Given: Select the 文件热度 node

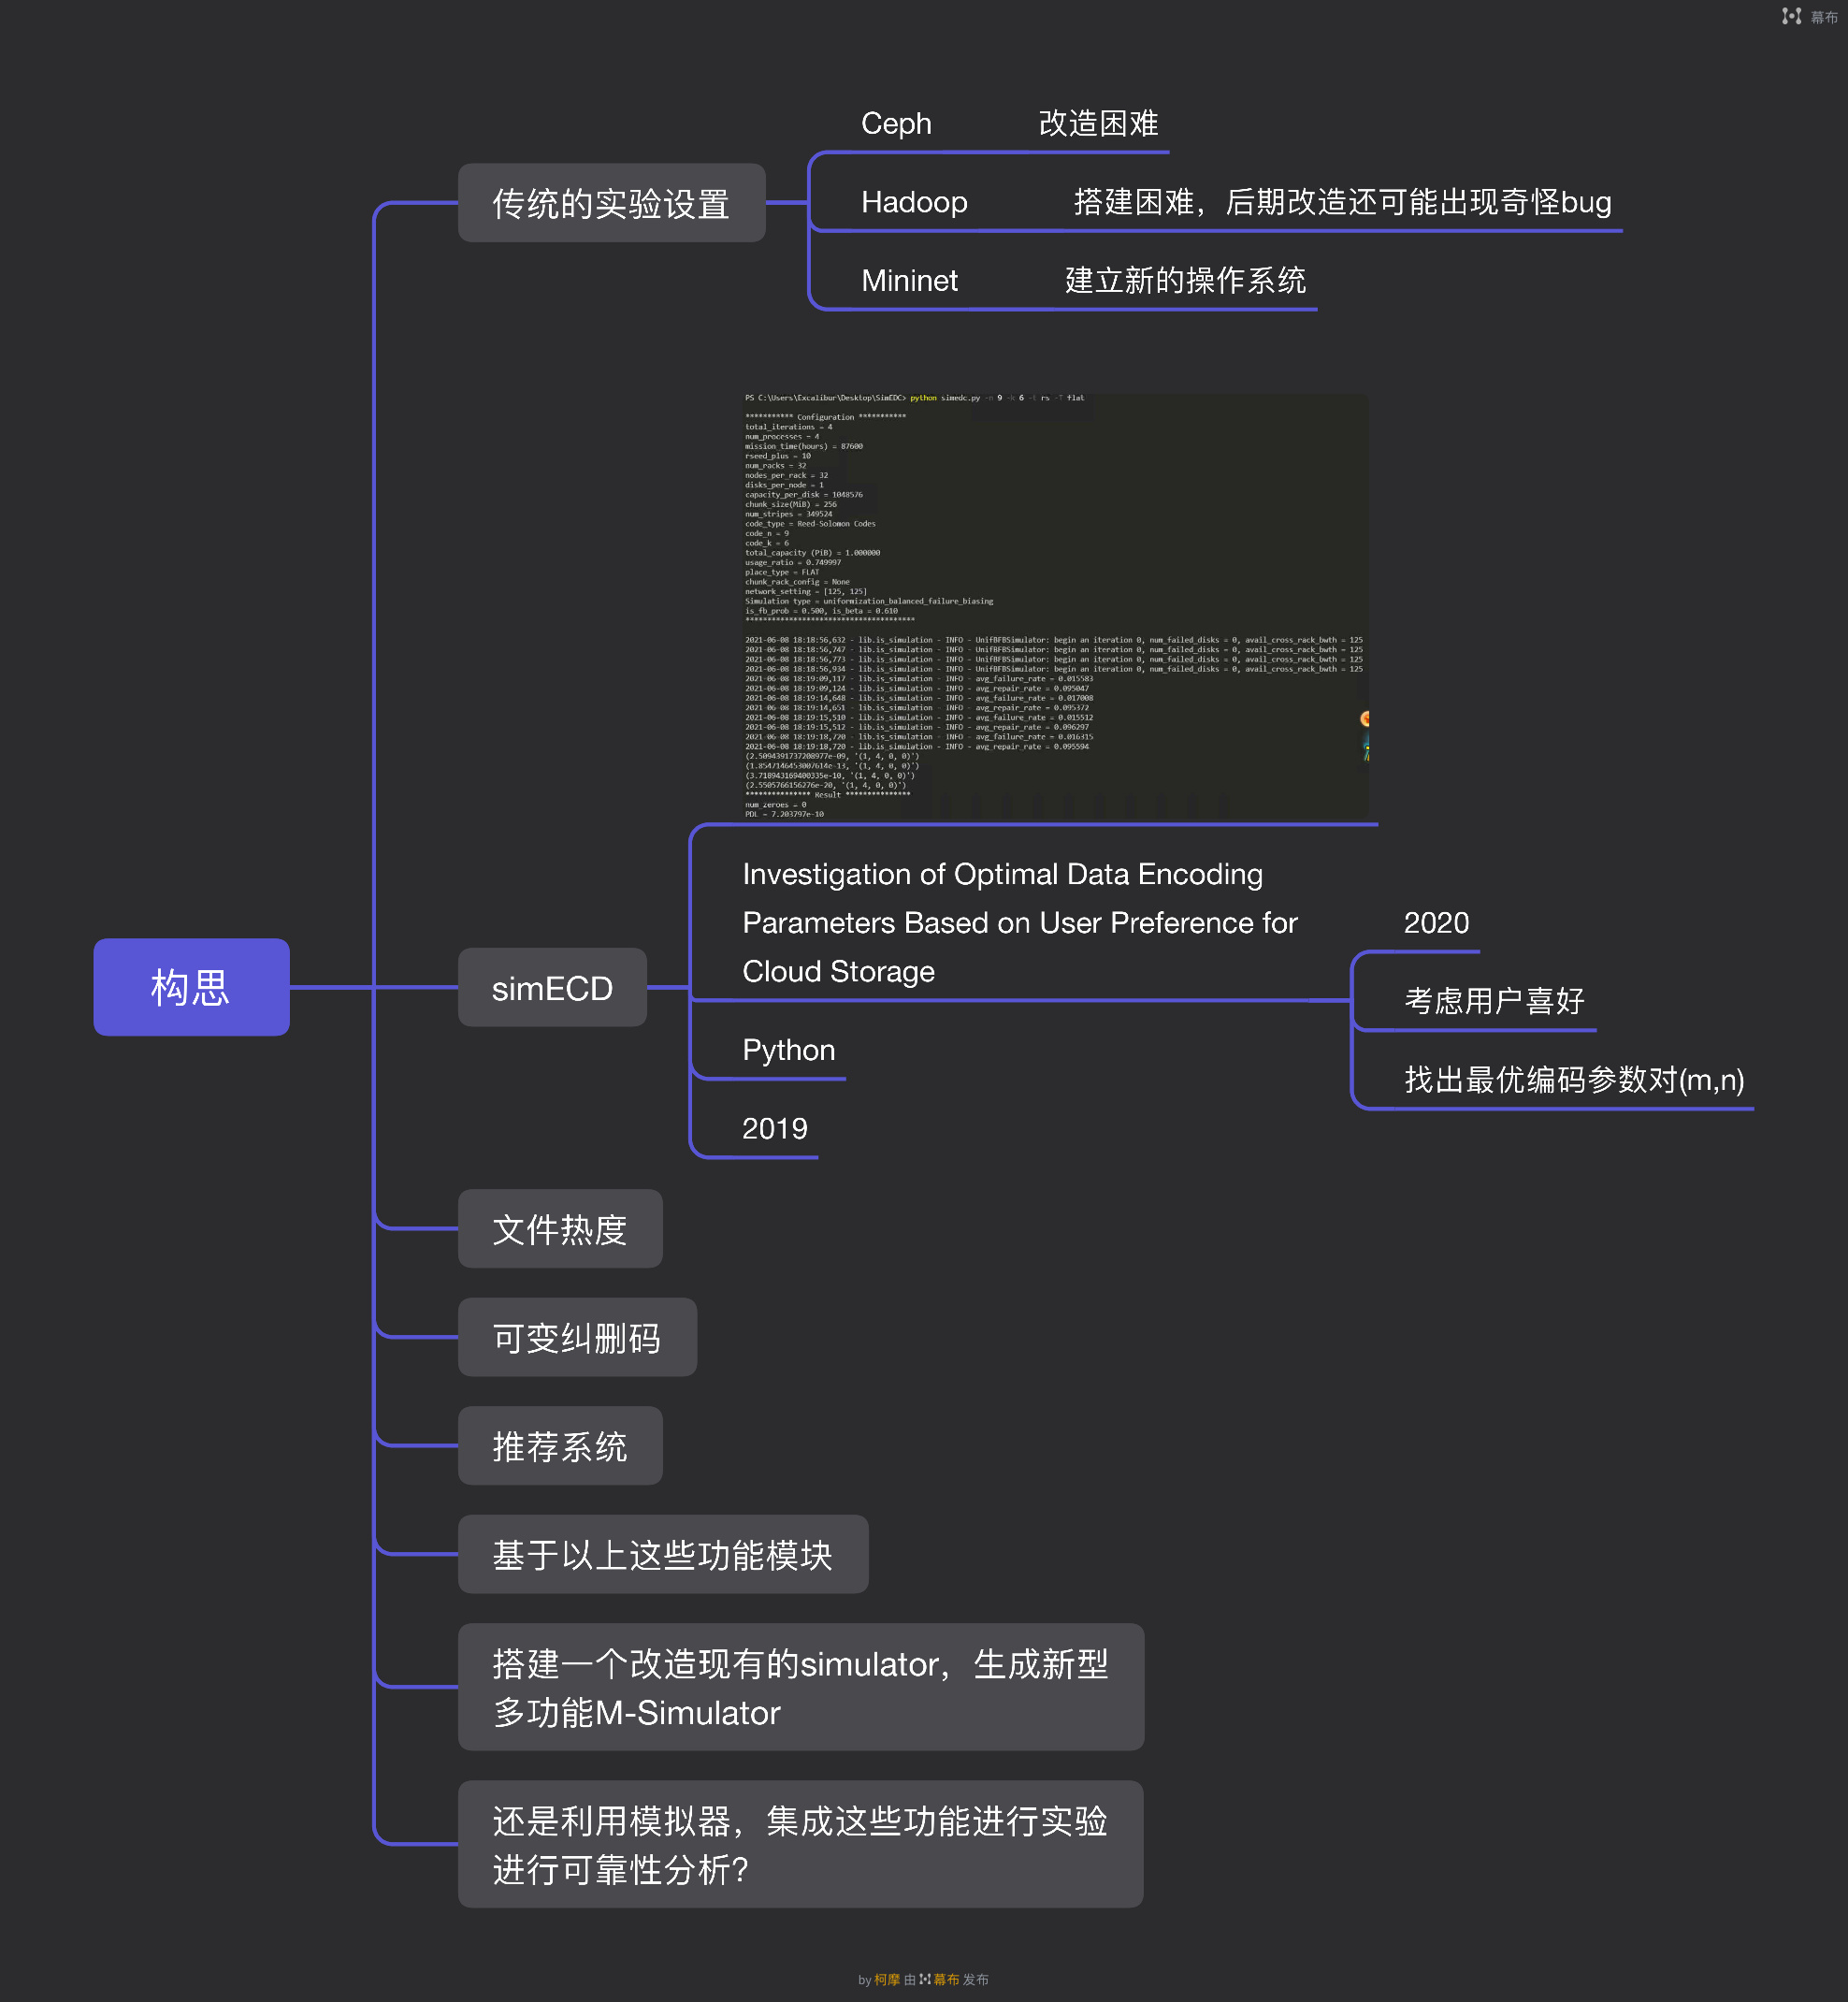Looking at the screenshot, I should [x=560, y=1228].
